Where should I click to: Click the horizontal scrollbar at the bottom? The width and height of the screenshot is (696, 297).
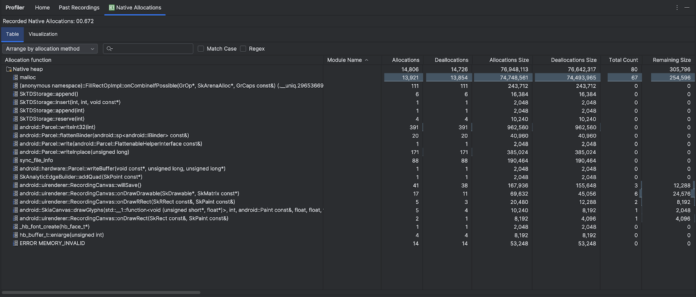pyautogui.click(x=101, y=292)
